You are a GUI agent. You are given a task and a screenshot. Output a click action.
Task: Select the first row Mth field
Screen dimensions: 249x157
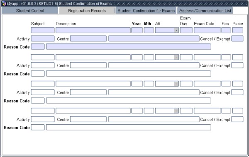pos(149,30)
